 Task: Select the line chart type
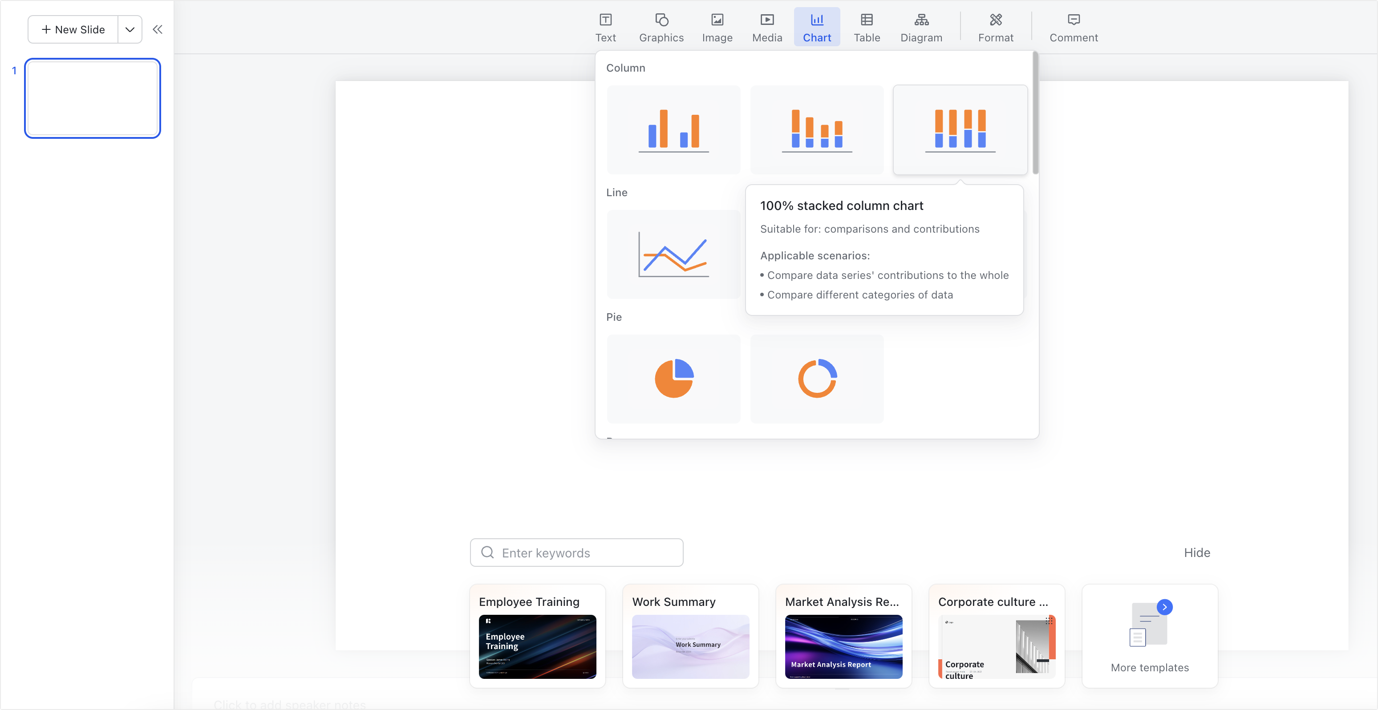(673, 254)
